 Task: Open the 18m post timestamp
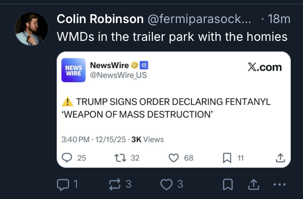click(x=279, y=19)
